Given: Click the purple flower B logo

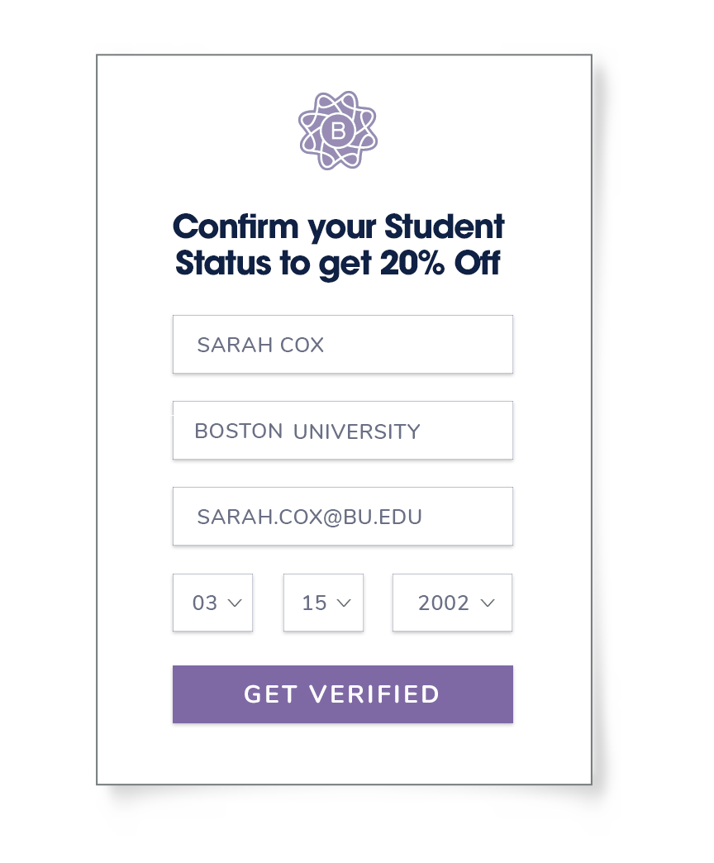Looking at the screenshot, I should [x=338, y=131].
